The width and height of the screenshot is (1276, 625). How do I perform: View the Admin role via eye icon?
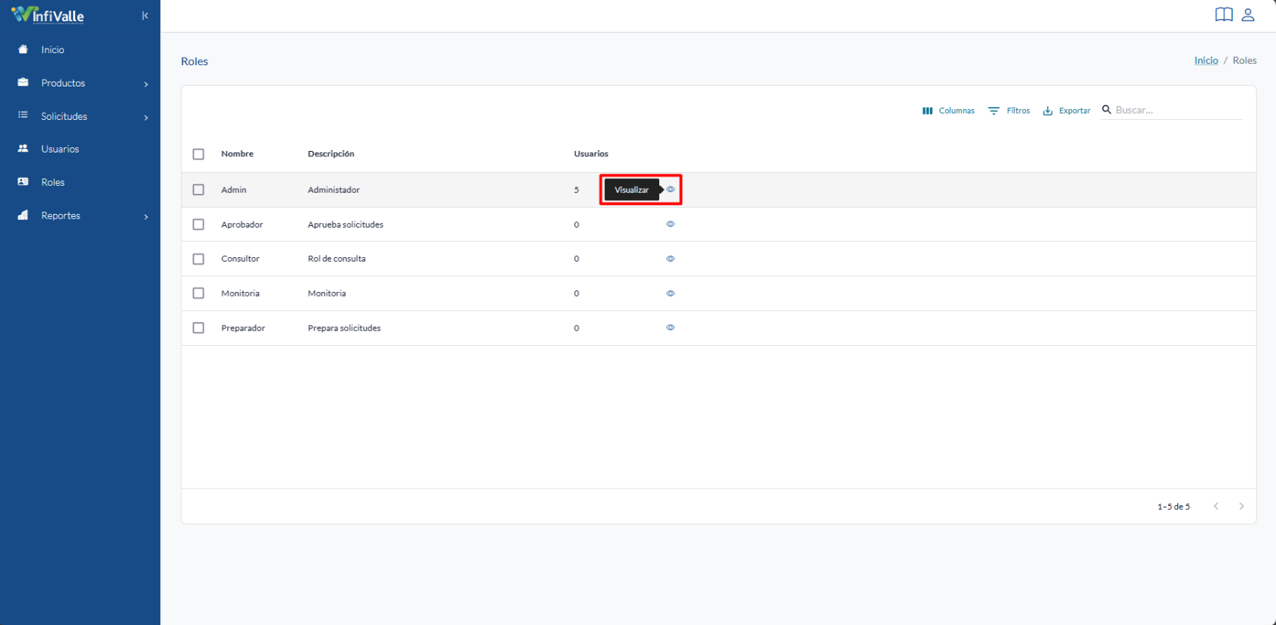tap(671, 190)
